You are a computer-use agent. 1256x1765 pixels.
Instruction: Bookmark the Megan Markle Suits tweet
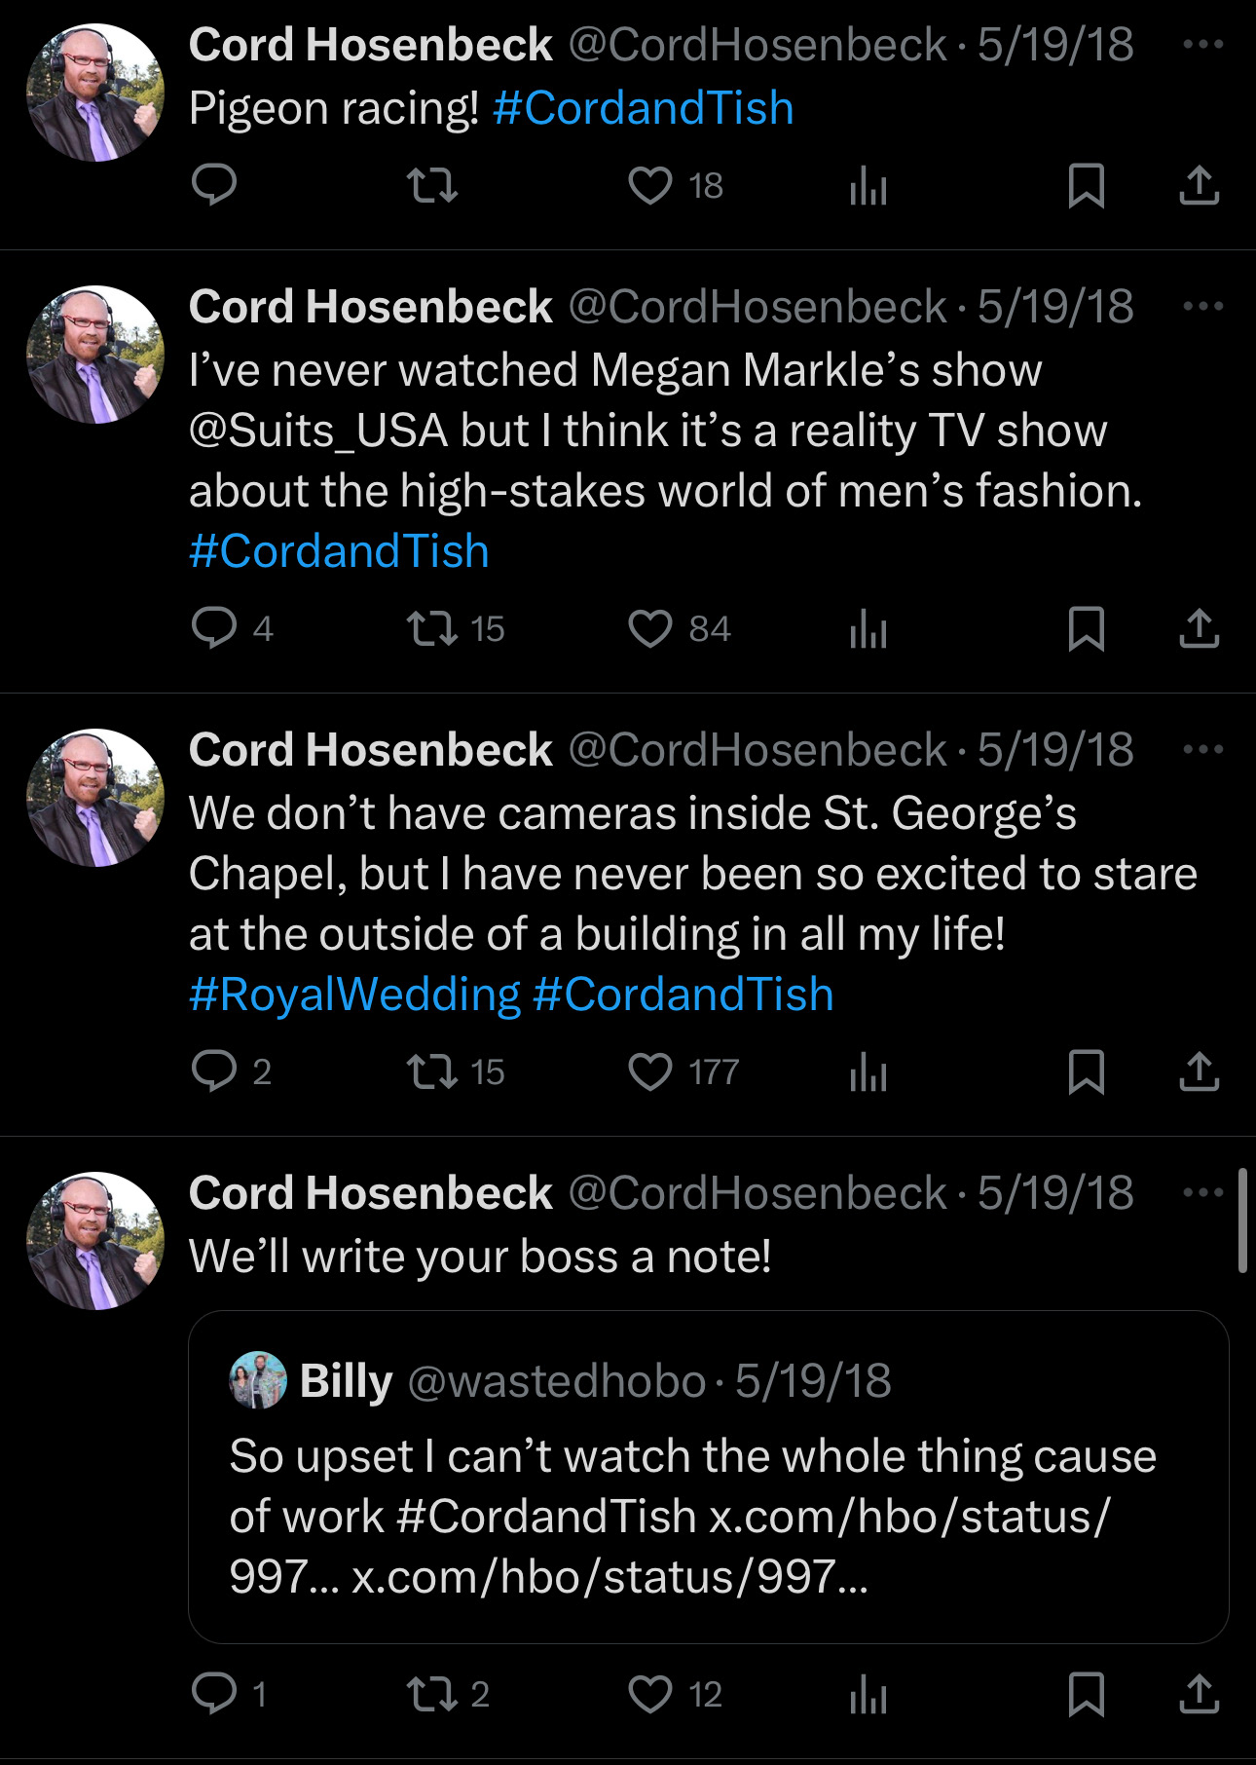click(1086, 628)
